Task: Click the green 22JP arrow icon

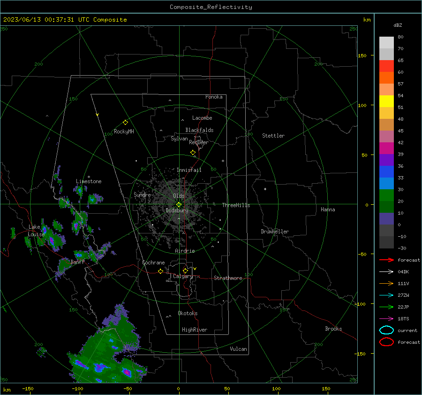Action: [386, 307]
